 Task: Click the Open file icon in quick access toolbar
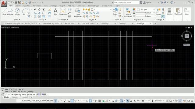point(12,2)
